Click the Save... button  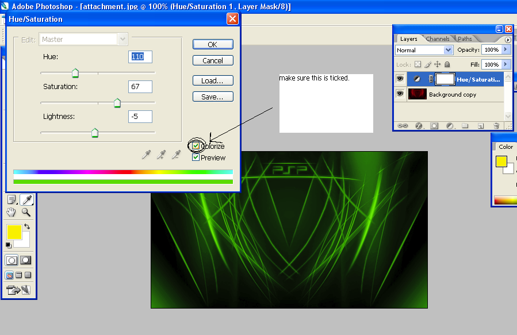tap(213, 97)
